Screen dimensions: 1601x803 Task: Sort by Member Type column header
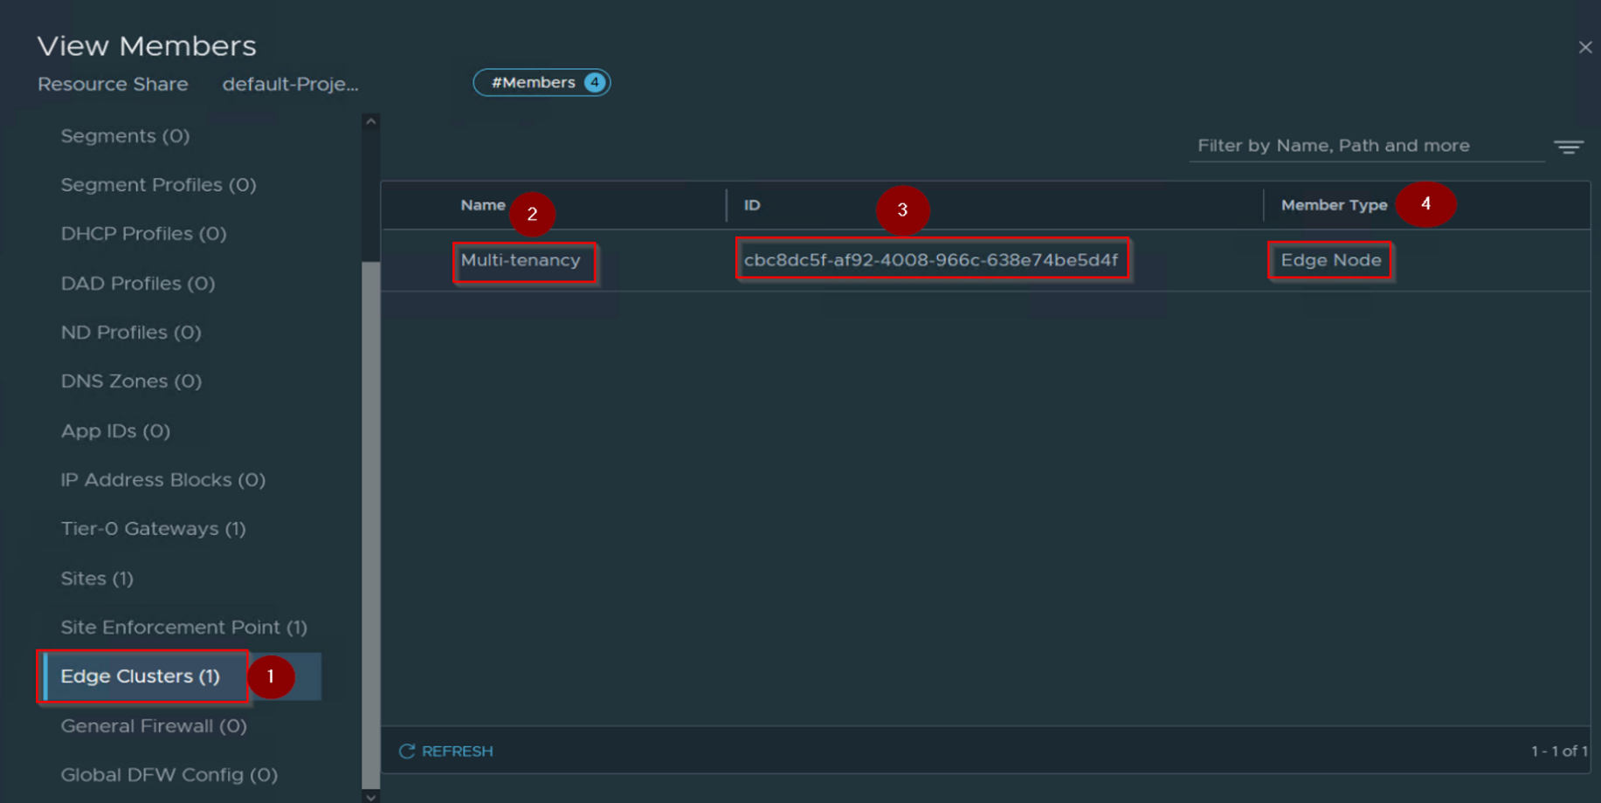1333,205
